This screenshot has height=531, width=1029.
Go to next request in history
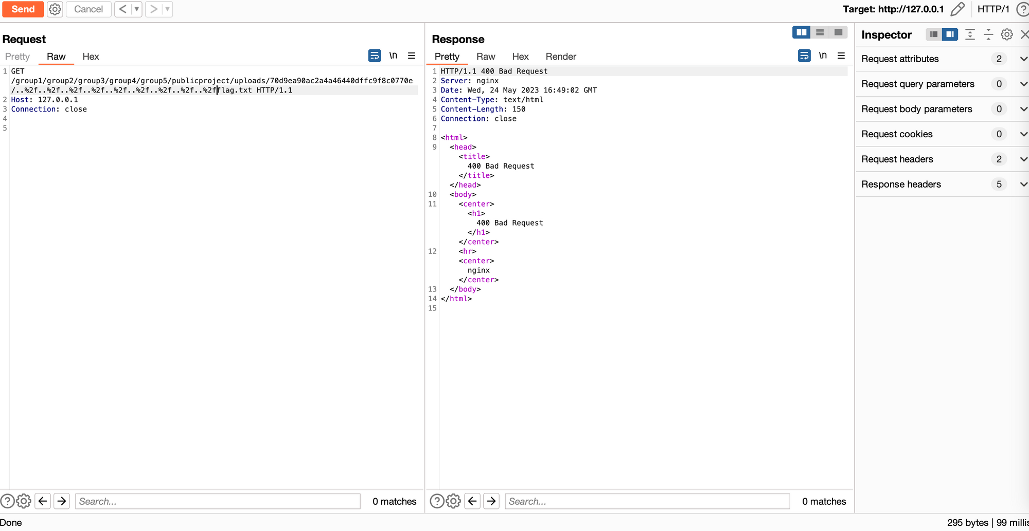(153, 9)
